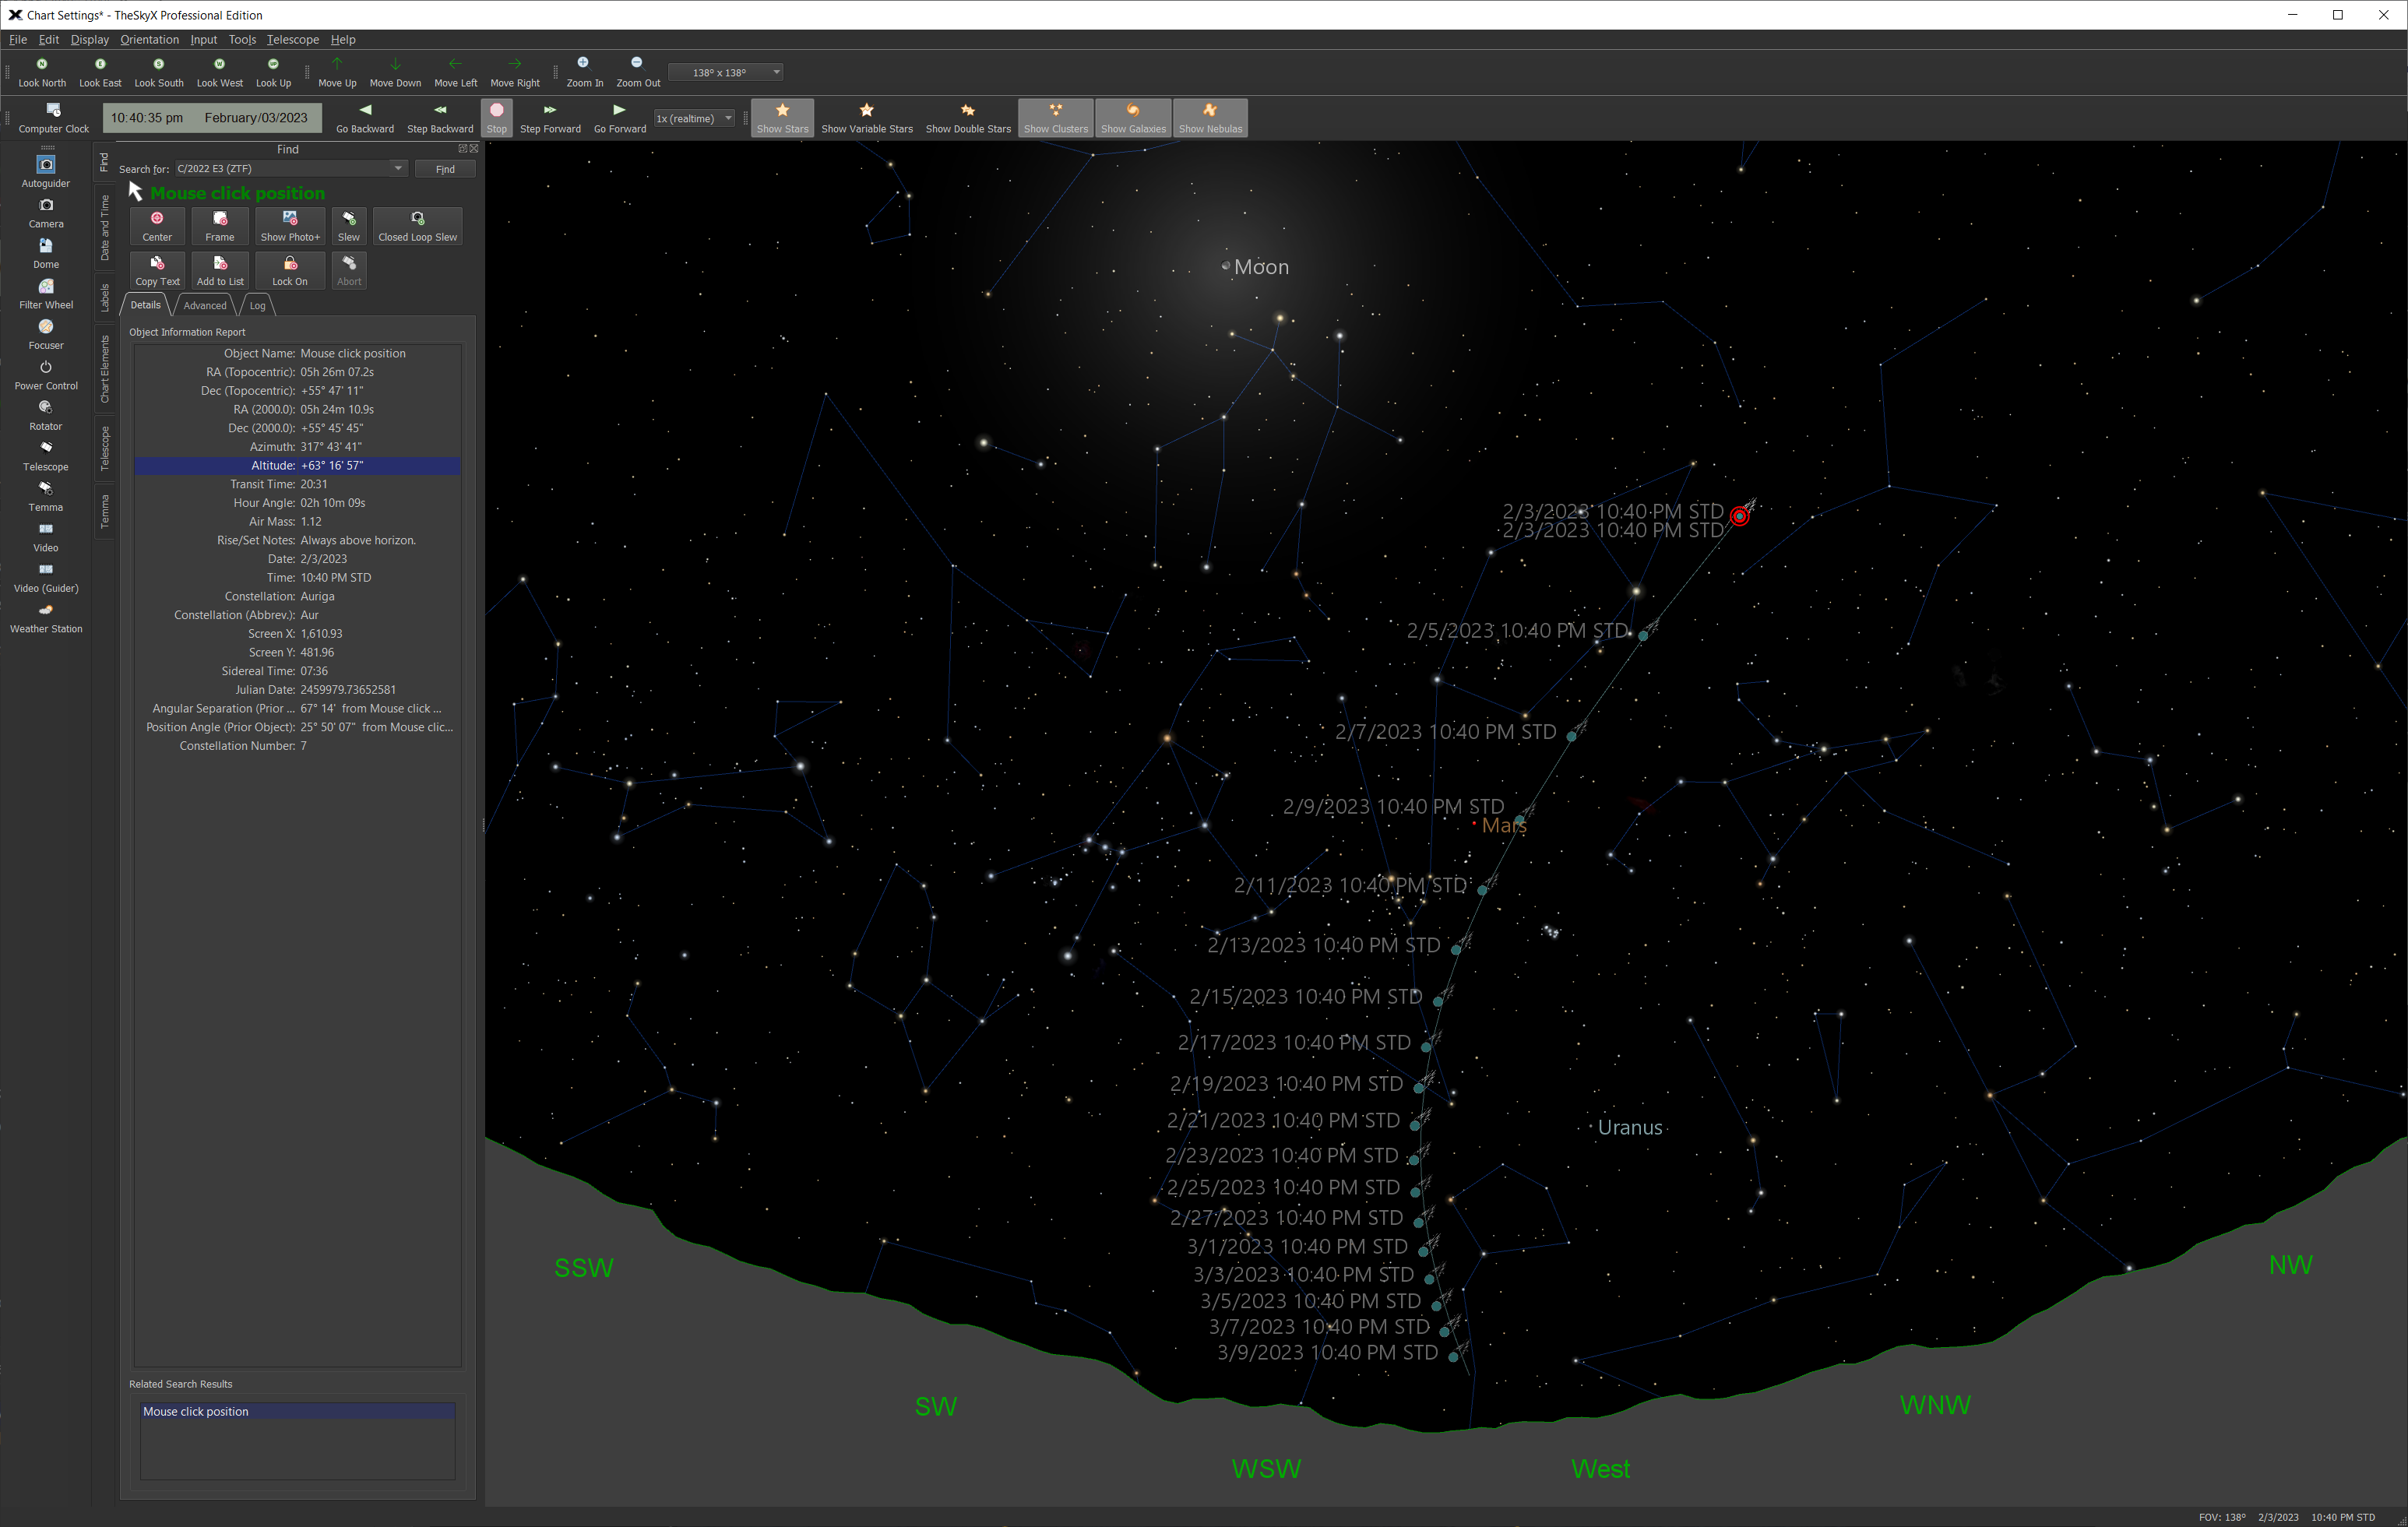Toggle Show Variable Stars
Image resolution: width=2408 pixels, height=1527 pixels.
(x=867, y=117)
